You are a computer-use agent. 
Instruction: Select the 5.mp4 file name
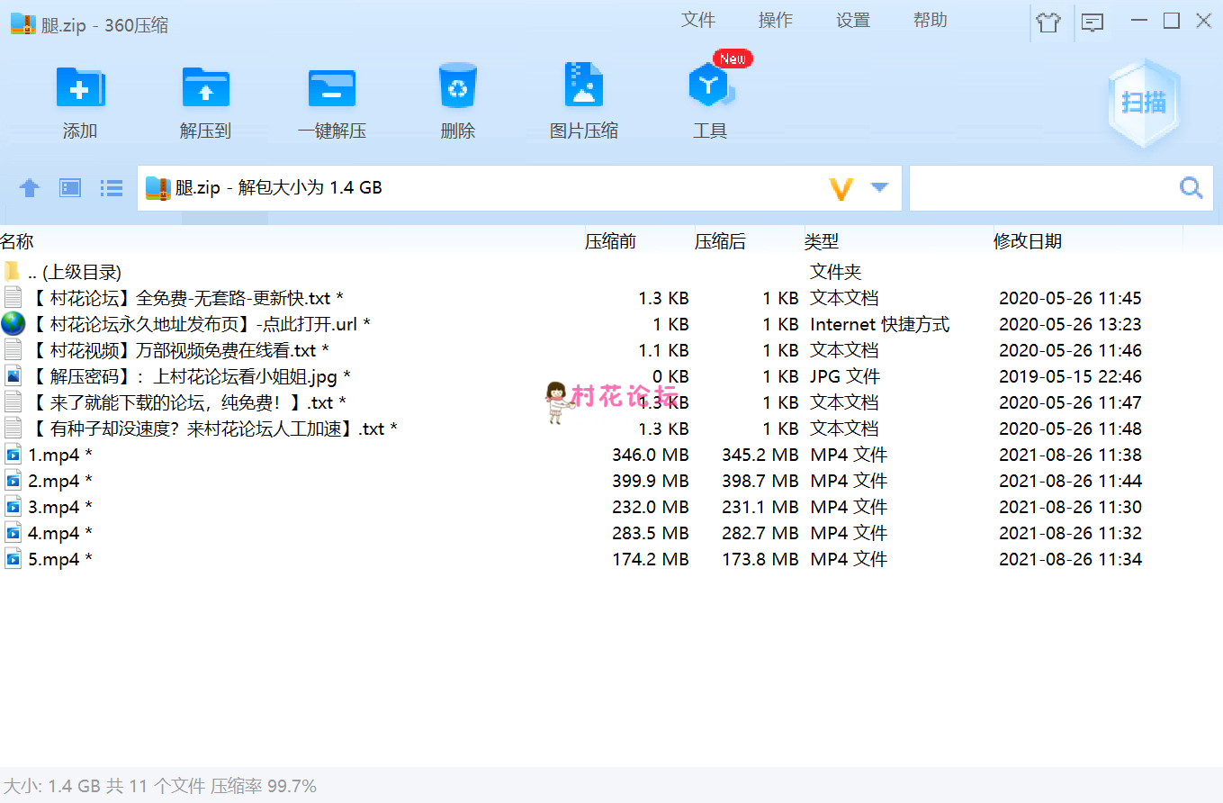(60, 559)
